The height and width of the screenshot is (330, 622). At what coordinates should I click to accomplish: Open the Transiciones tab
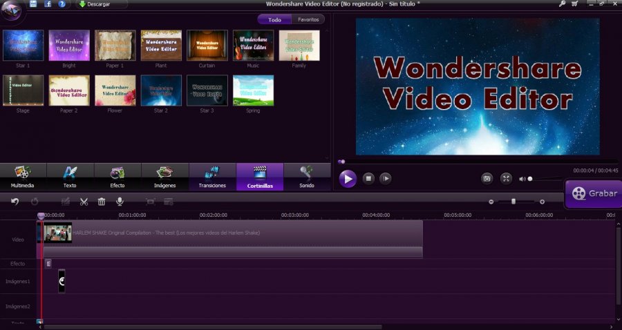(x=212, y=177)
